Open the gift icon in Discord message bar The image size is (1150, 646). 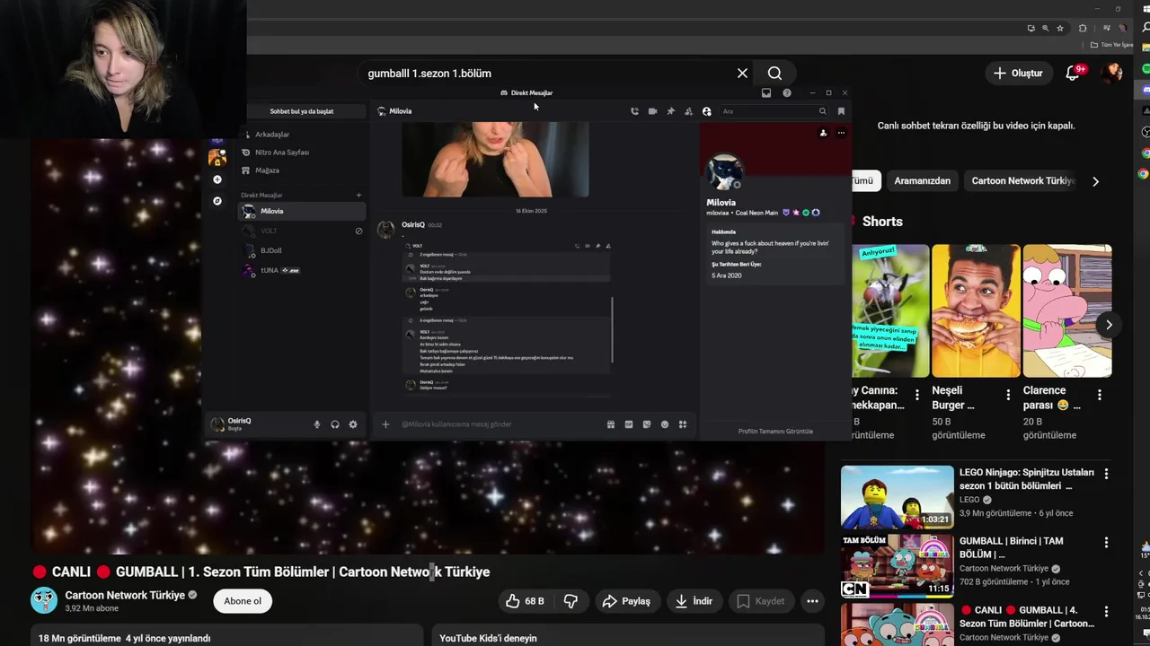point(611,424)
